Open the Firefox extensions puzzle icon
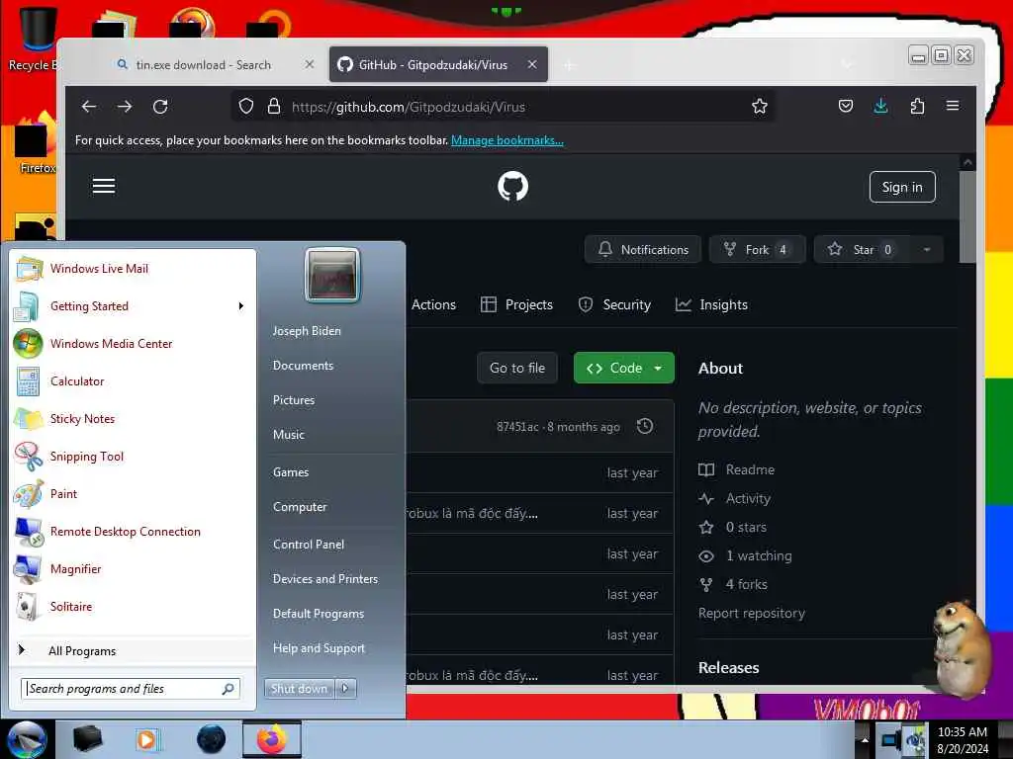This screenshot has width=1013, height=759. 917,106
